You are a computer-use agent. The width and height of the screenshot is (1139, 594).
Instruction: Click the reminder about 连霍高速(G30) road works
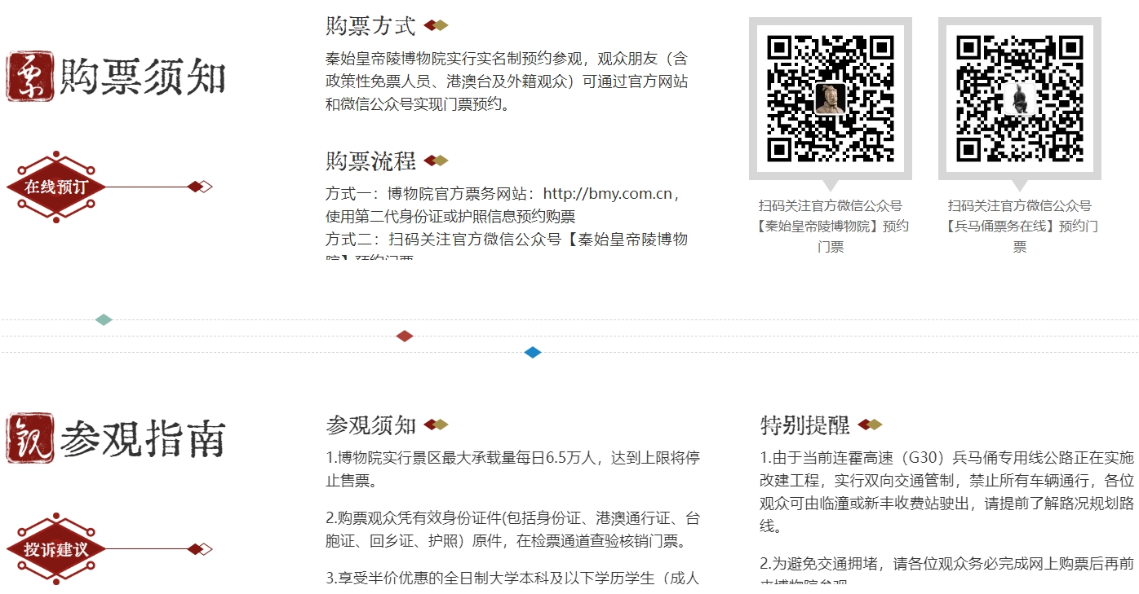[x=947, y=491]
